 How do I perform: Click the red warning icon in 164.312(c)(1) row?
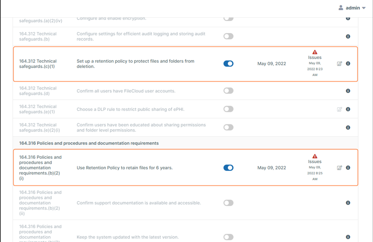[x=315, y=52]
